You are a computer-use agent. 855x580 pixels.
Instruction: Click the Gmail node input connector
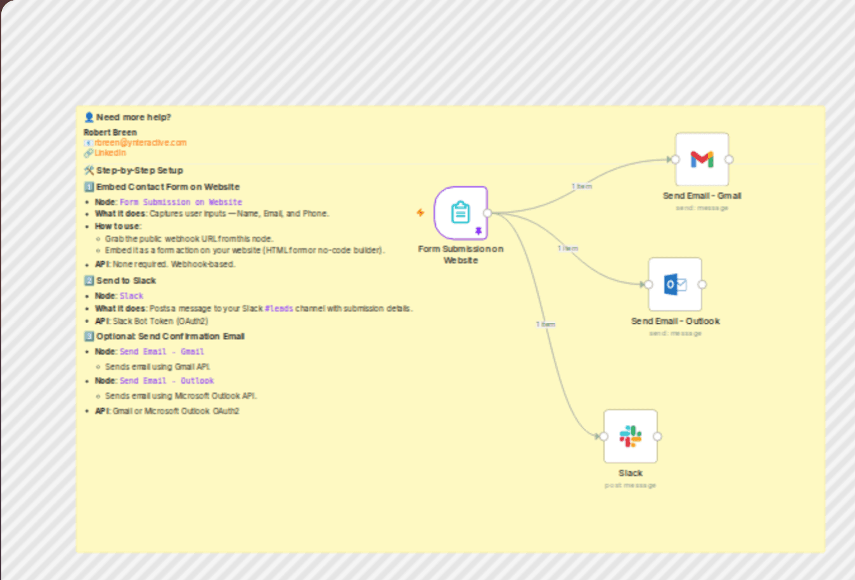point(676,160)
